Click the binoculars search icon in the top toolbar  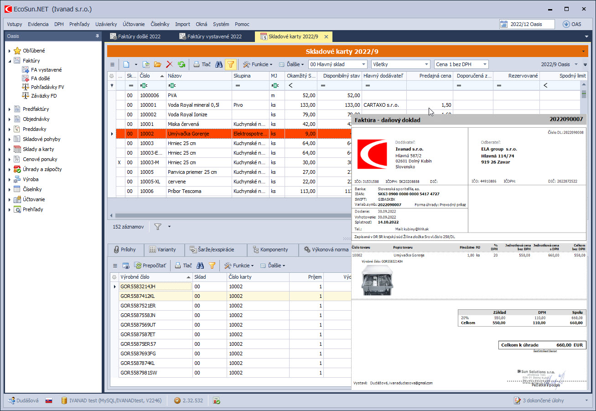point(219,64)
